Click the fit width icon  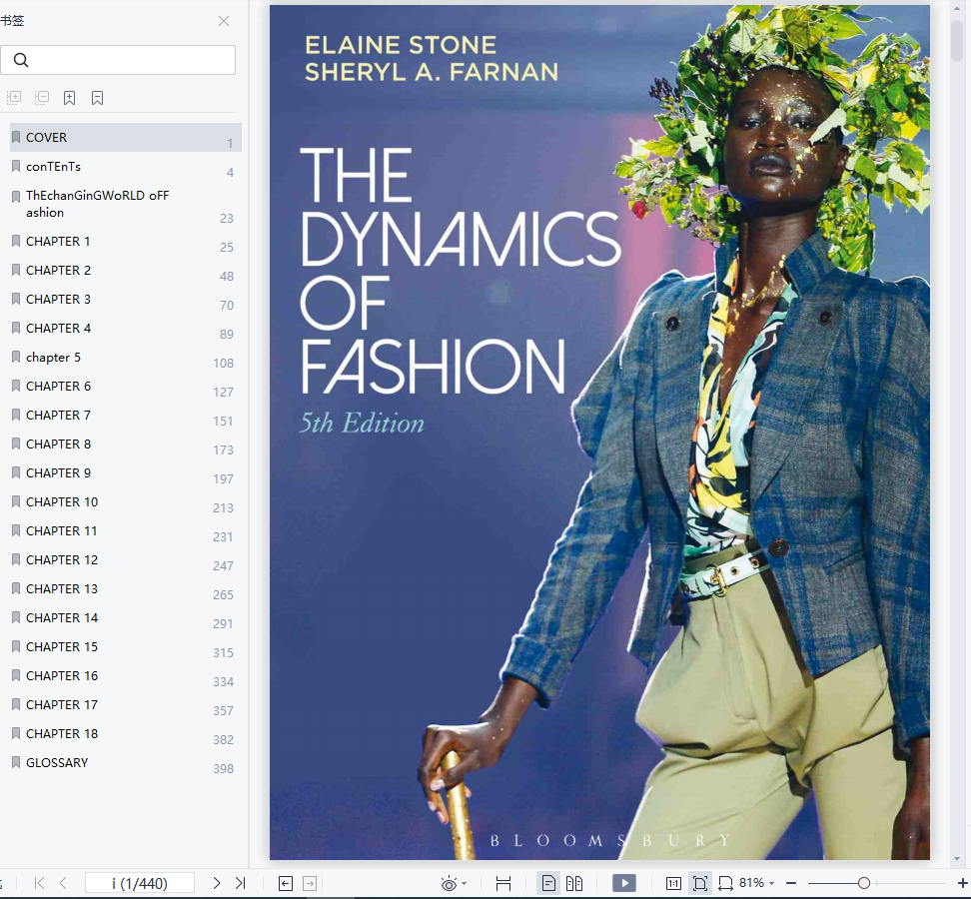[503, 884]
